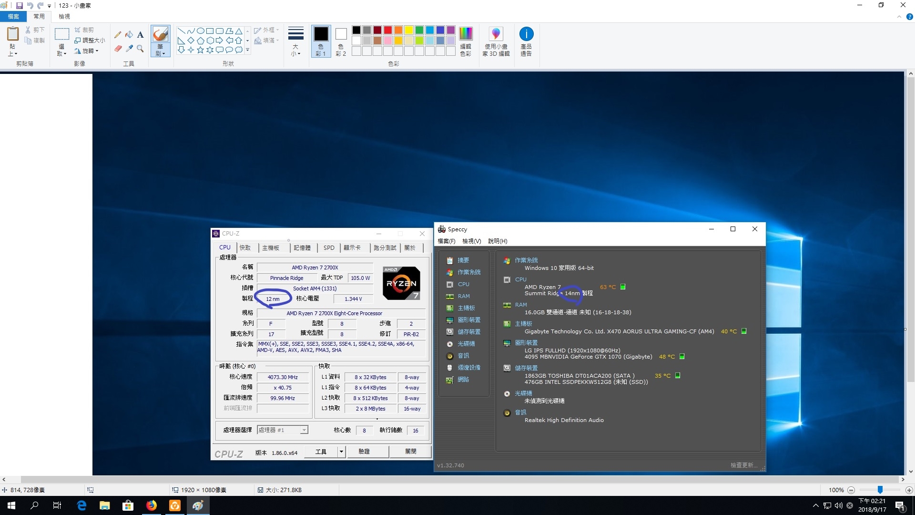Screen dimensions: 915x515
Task: Choose the hexagon shape
Action: tap(210, 41)
